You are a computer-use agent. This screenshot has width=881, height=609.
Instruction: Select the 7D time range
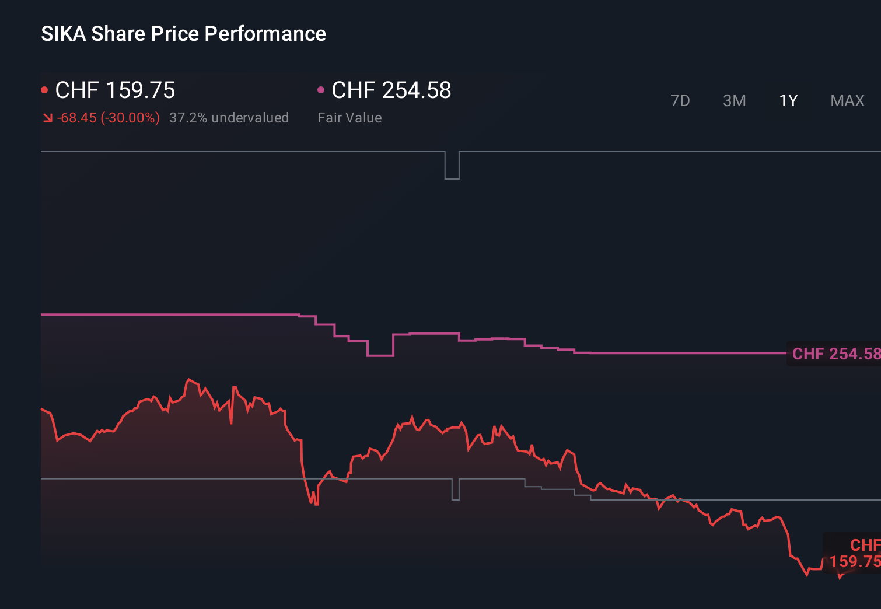680,100
